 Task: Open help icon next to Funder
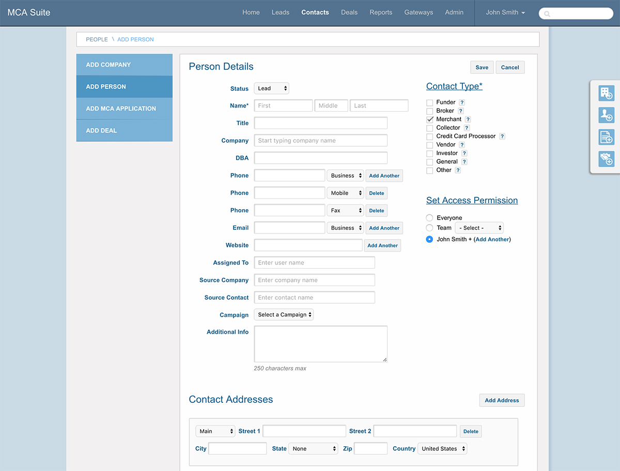(x=462, y=102)
